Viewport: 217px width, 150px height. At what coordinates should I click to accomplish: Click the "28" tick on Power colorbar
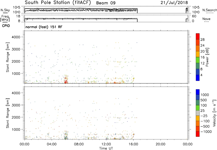coord(202,40)
